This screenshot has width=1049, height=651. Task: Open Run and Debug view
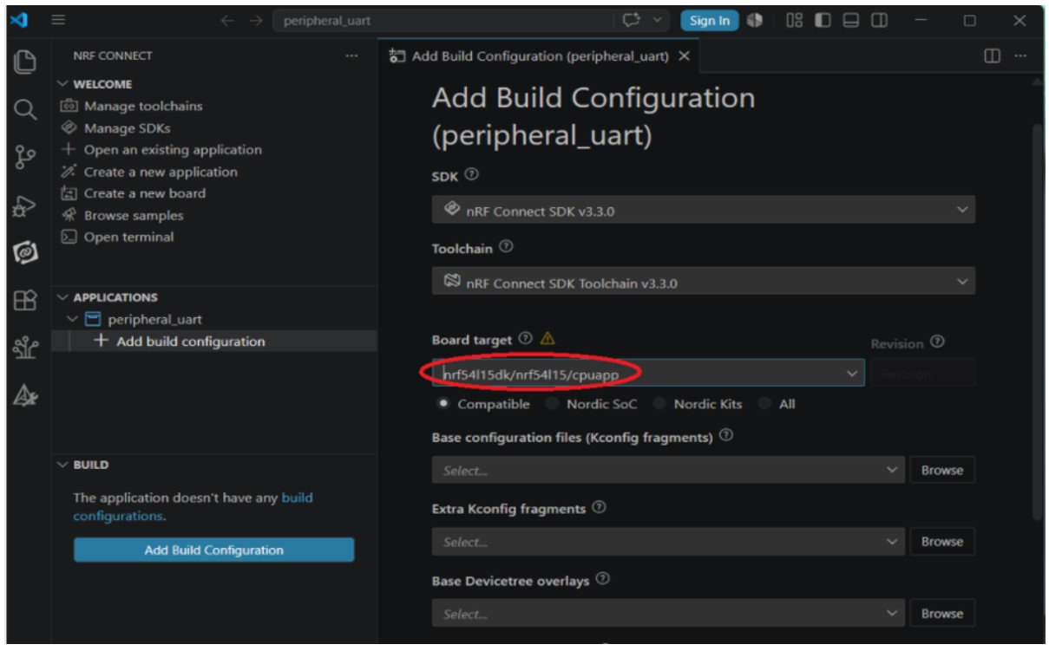[26, 206]
